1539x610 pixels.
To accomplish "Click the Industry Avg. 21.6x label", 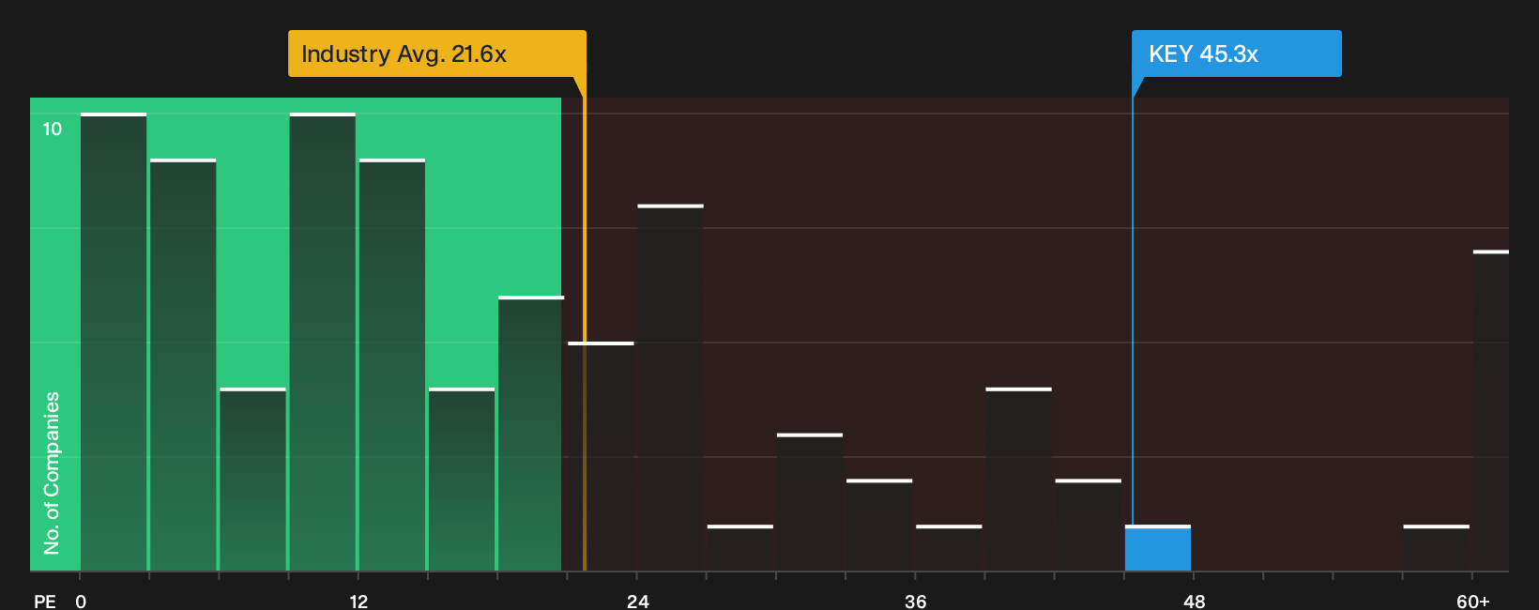I will [x=436, y=53].
